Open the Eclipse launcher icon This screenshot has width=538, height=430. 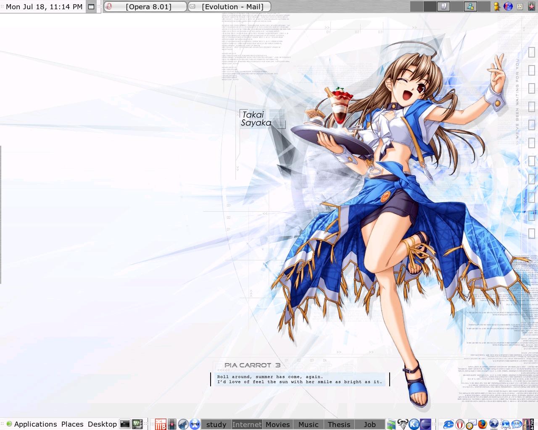point(426,425)
